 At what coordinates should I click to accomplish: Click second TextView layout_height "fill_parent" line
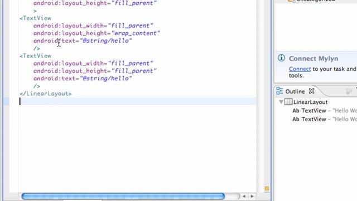(95, 71)
